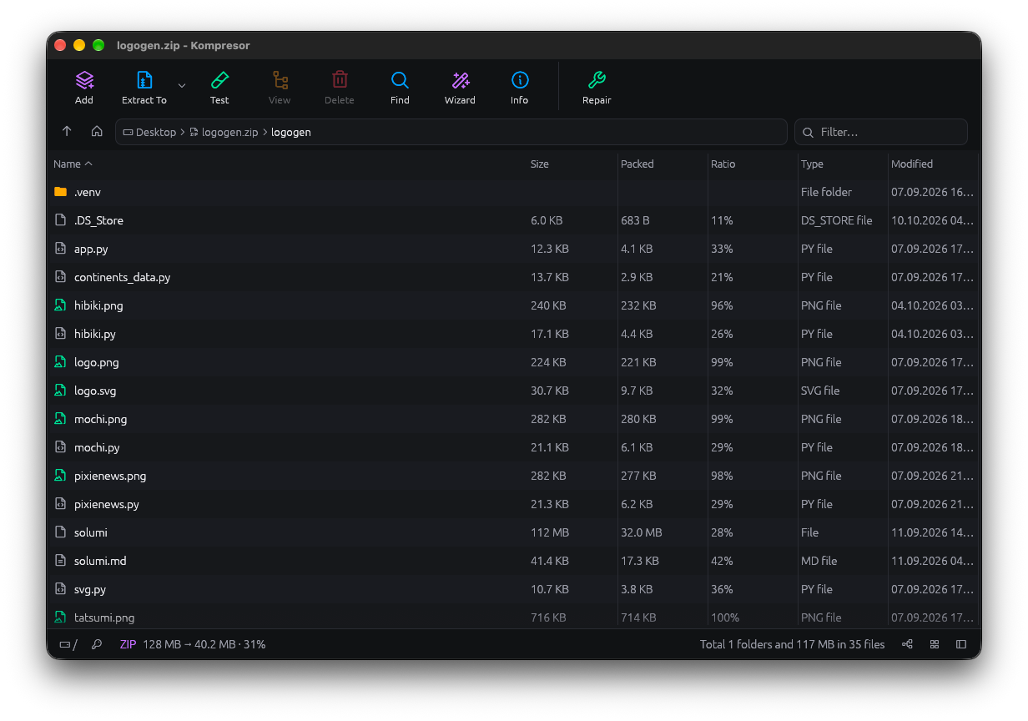Select the .venv folder row
This screenshot has height=721, width=1028.
point(513,192)
